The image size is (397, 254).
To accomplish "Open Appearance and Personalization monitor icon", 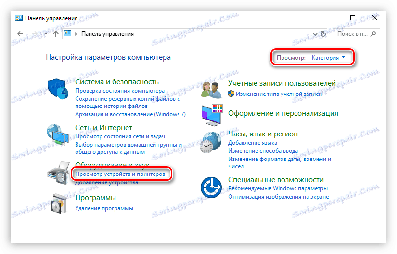I will 212,115.
